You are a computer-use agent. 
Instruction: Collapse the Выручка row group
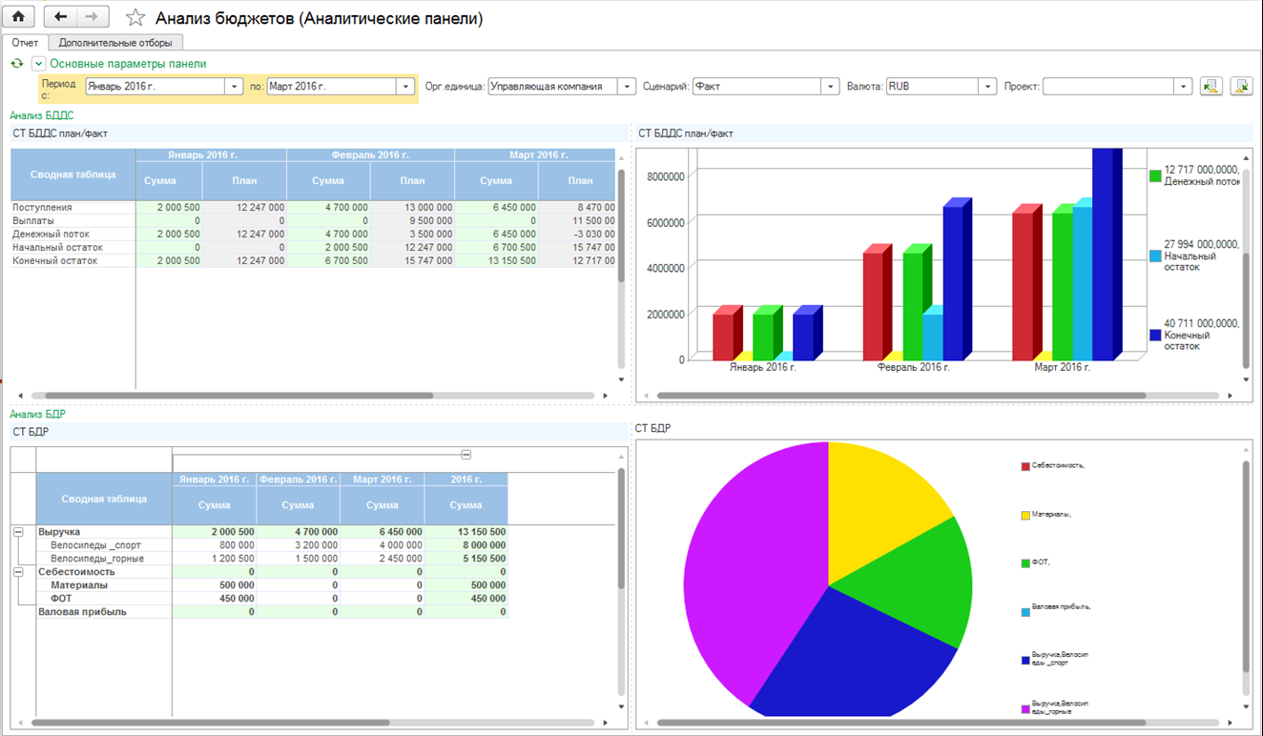(x=18, y=532)
